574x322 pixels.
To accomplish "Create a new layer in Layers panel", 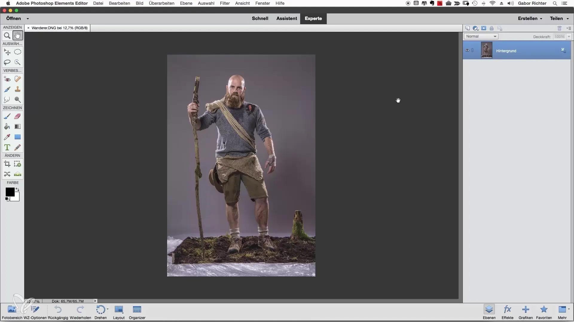I will click(468, 28).
